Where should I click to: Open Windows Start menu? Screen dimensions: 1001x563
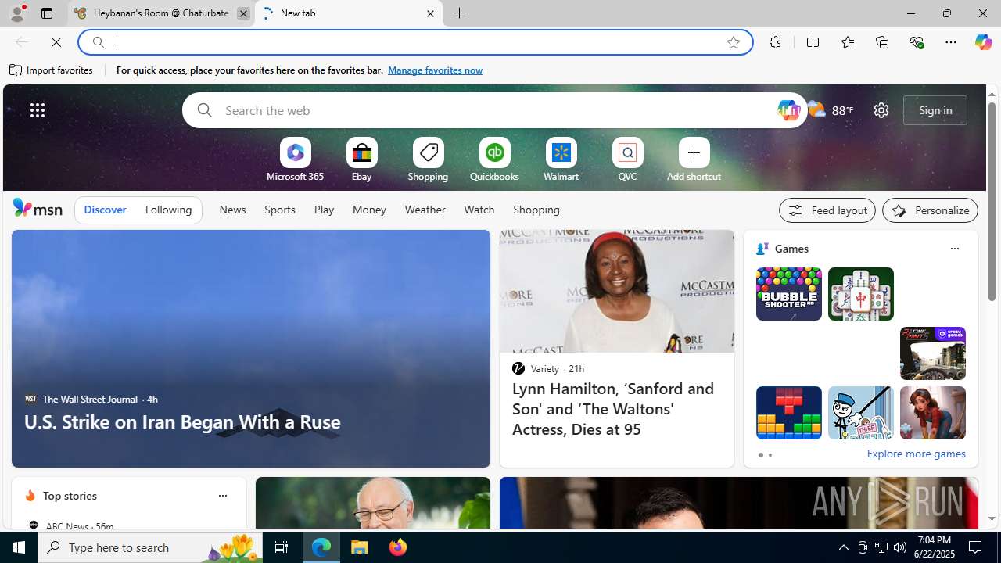click(x=19, y=547)
